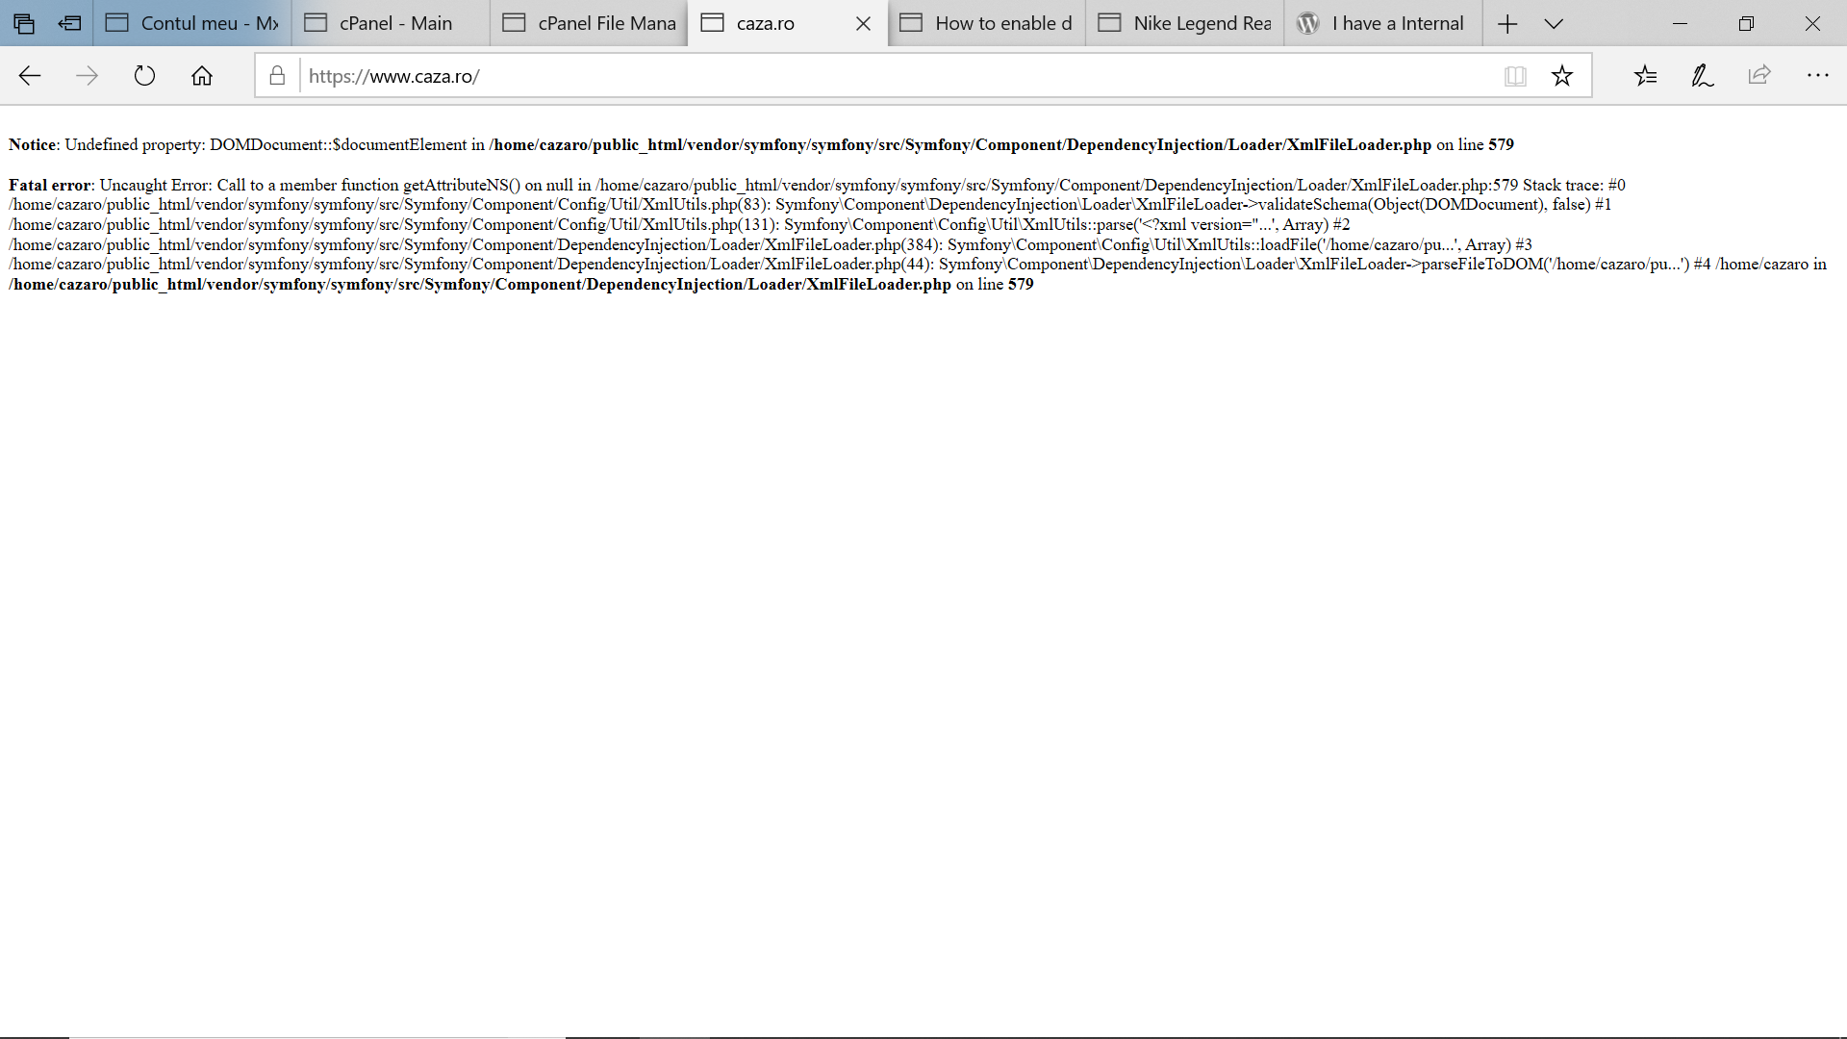
Task: Close the caza.ro tab
Action: point(863,24)
